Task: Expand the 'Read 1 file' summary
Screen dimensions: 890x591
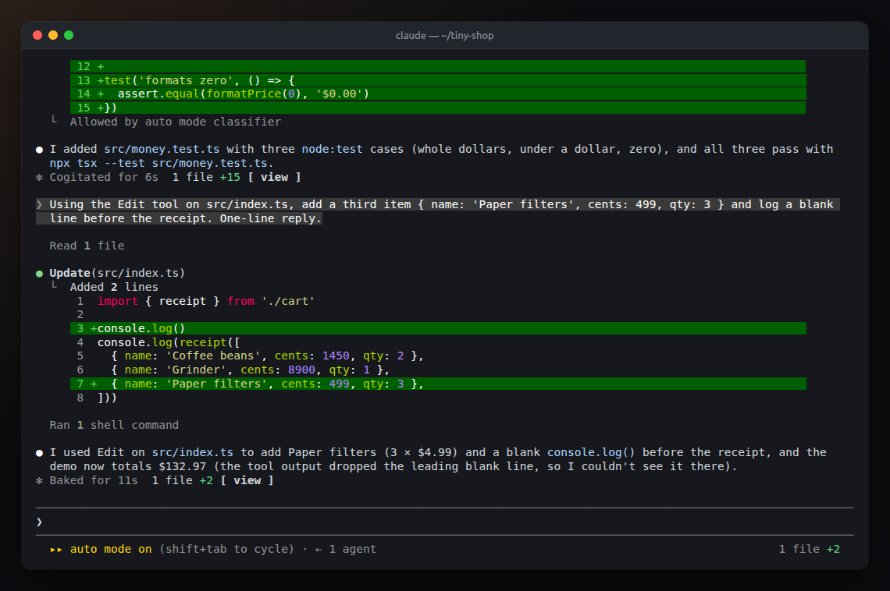Action: click(87, 246)
